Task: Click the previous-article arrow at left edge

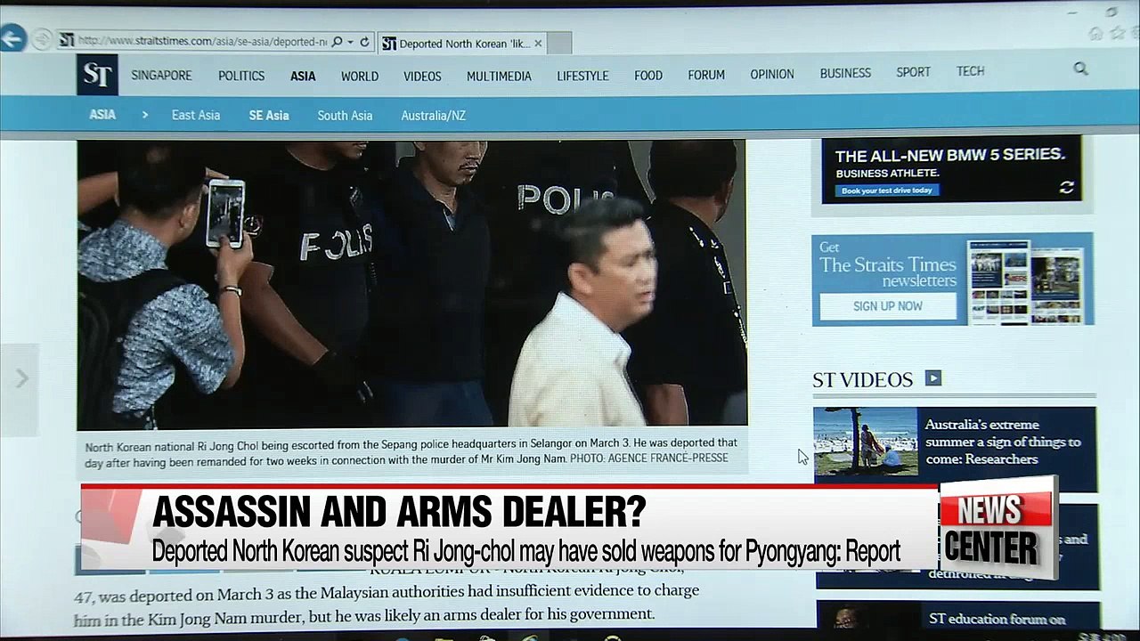Action: (20, 379)
